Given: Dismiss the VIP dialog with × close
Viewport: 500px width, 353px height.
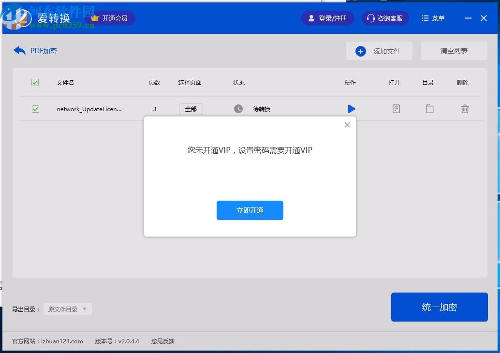Looking at the screenshot, I should [x=347, y=125].
